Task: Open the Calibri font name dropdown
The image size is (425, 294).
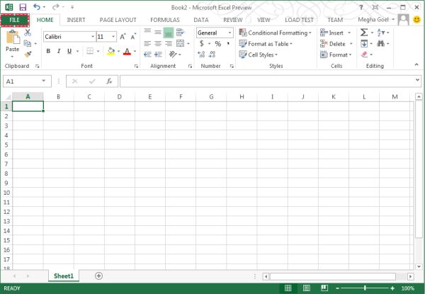Action: coord(93,37)
